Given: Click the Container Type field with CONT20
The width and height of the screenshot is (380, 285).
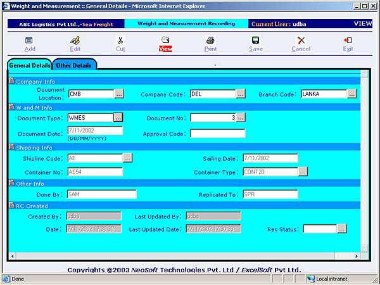Looking at the screenshot, I should (270, 172).
